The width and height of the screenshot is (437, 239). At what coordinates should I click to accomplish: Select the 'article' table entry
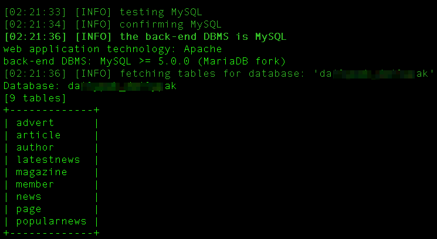pos(38,135)
